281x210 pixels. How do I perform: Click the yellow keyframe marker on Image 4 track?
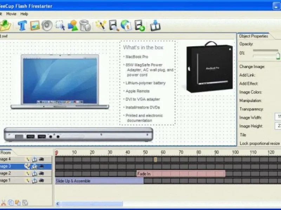155,160
